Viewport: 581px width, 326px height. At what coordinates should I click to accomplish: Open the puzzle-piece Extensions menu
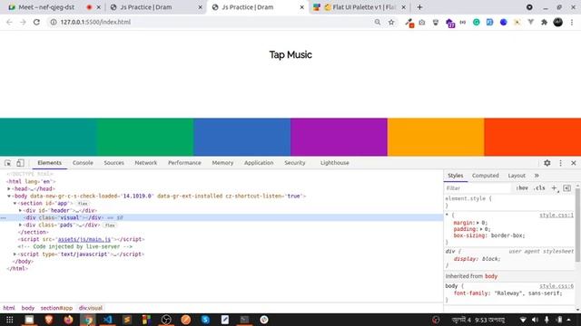coord(544,23)
